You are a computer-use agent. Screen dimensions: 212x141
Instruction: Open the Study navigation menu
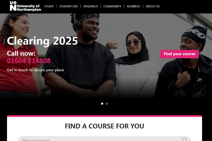49,6
